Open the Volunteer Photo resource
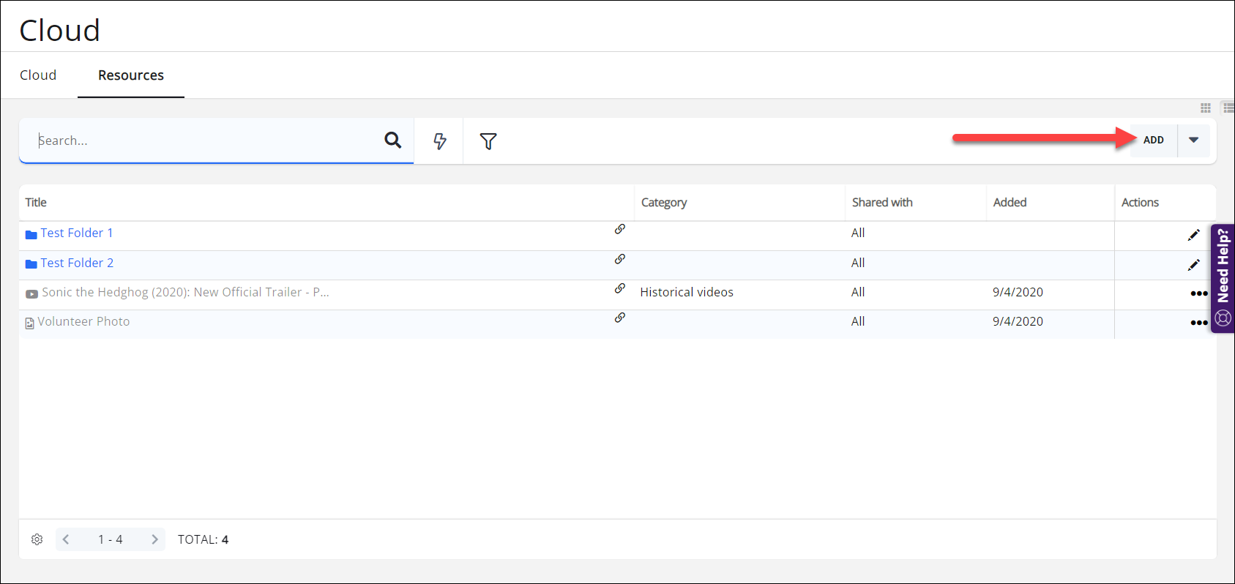Image resolution: width=1235 pixels, height=584 pixels. (x=83, y=321)
